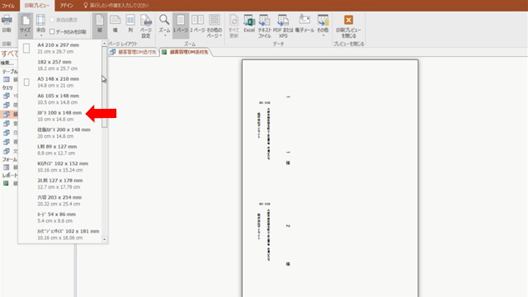Viewport: 528px width, 297px height.
Task: Open the アドイン ribbon tab
Action: coord(67,6)
